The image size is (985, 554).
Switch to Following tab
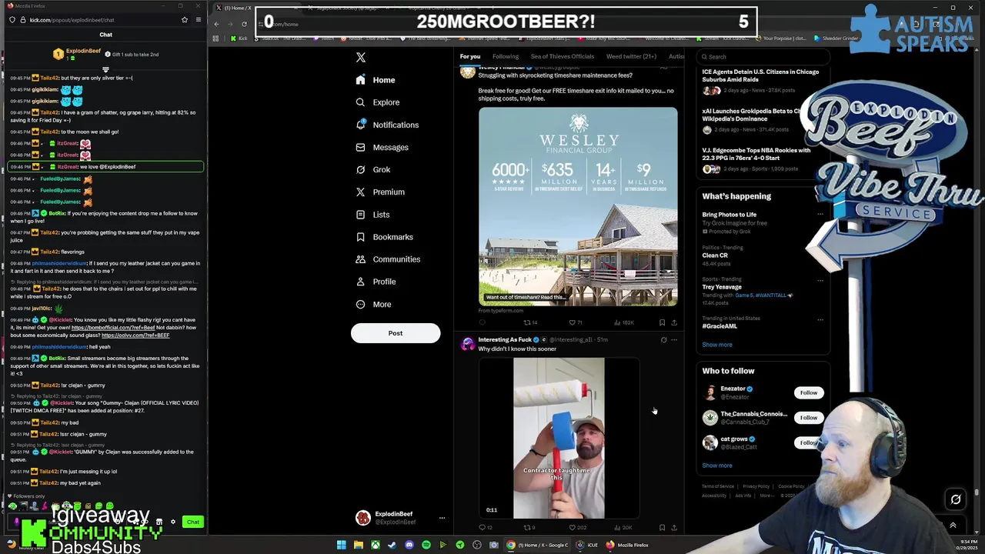506,56
